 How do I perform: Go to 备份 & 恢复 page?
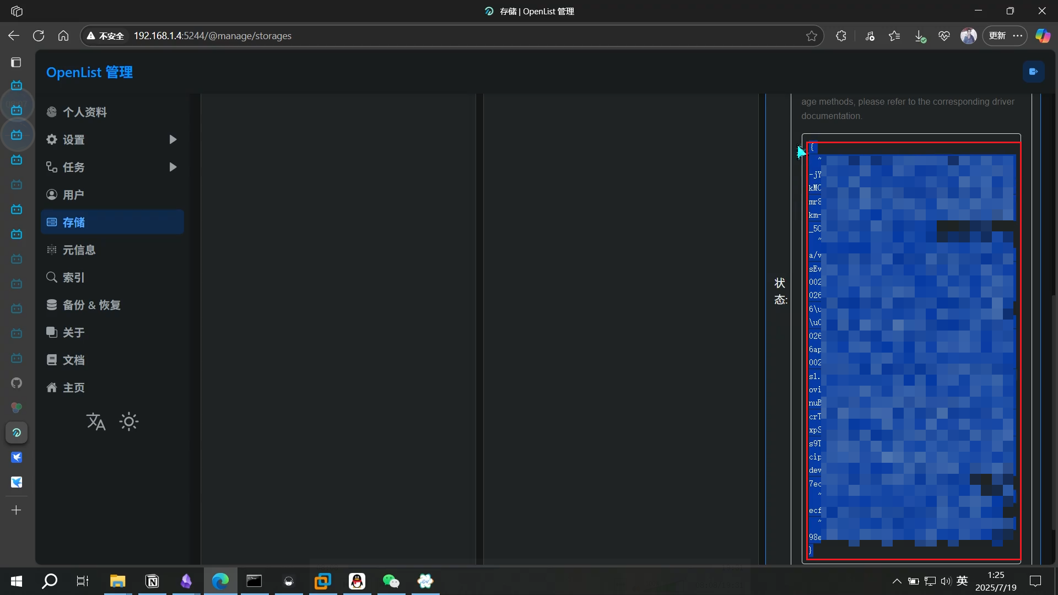(x=91, y=305)
